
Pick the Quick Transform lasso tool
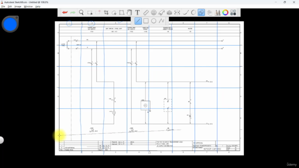[x=114, y=13]
